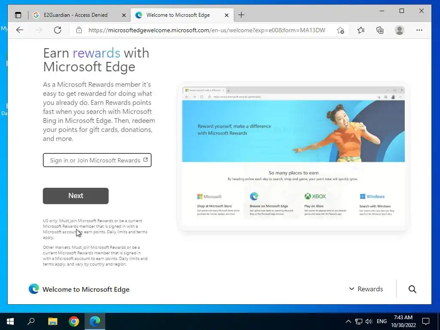Viewport: 440px width, 330px height.
Task: Open Settings and more ellipsis menu
Action: click(419, 30)
